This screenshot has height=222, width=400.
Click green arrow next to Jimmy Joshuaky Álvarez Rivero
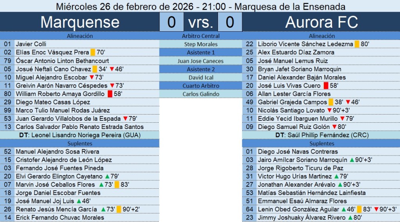pyautogui.click(x=350, y=218)
